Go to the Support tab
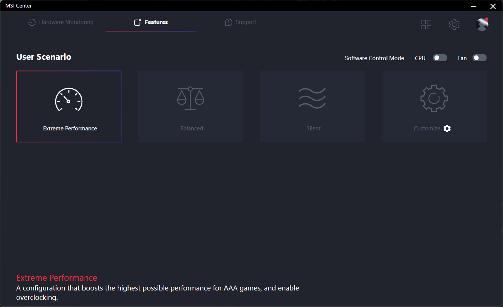503x307 pixels. click(x=240, y=22)
